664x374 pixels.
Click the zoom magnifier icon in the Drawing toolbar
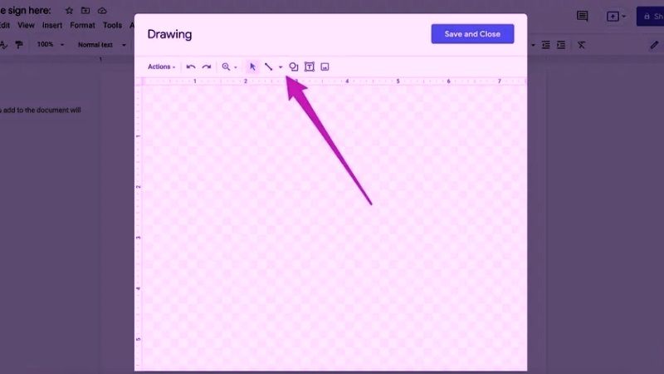click(x=226, y=66)
